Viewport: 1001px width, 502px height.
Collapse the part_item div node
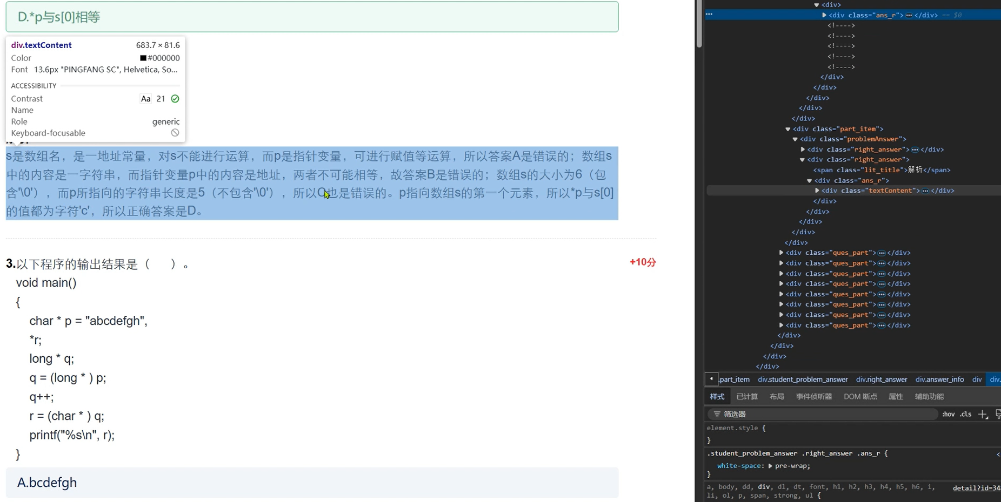point(788,129)
